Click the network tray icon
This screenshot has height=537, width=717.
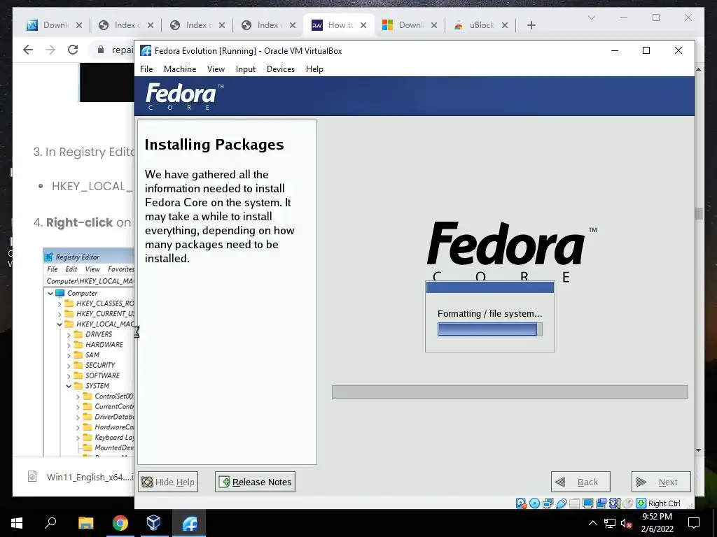(610, 523)
